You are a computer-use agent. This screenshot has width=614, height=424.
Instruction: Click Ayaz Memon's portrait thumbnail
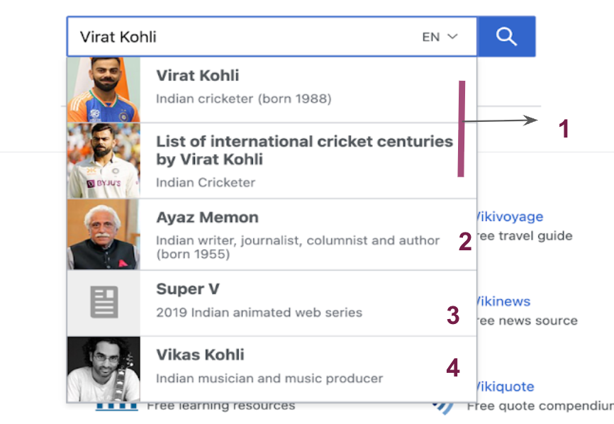104,235
